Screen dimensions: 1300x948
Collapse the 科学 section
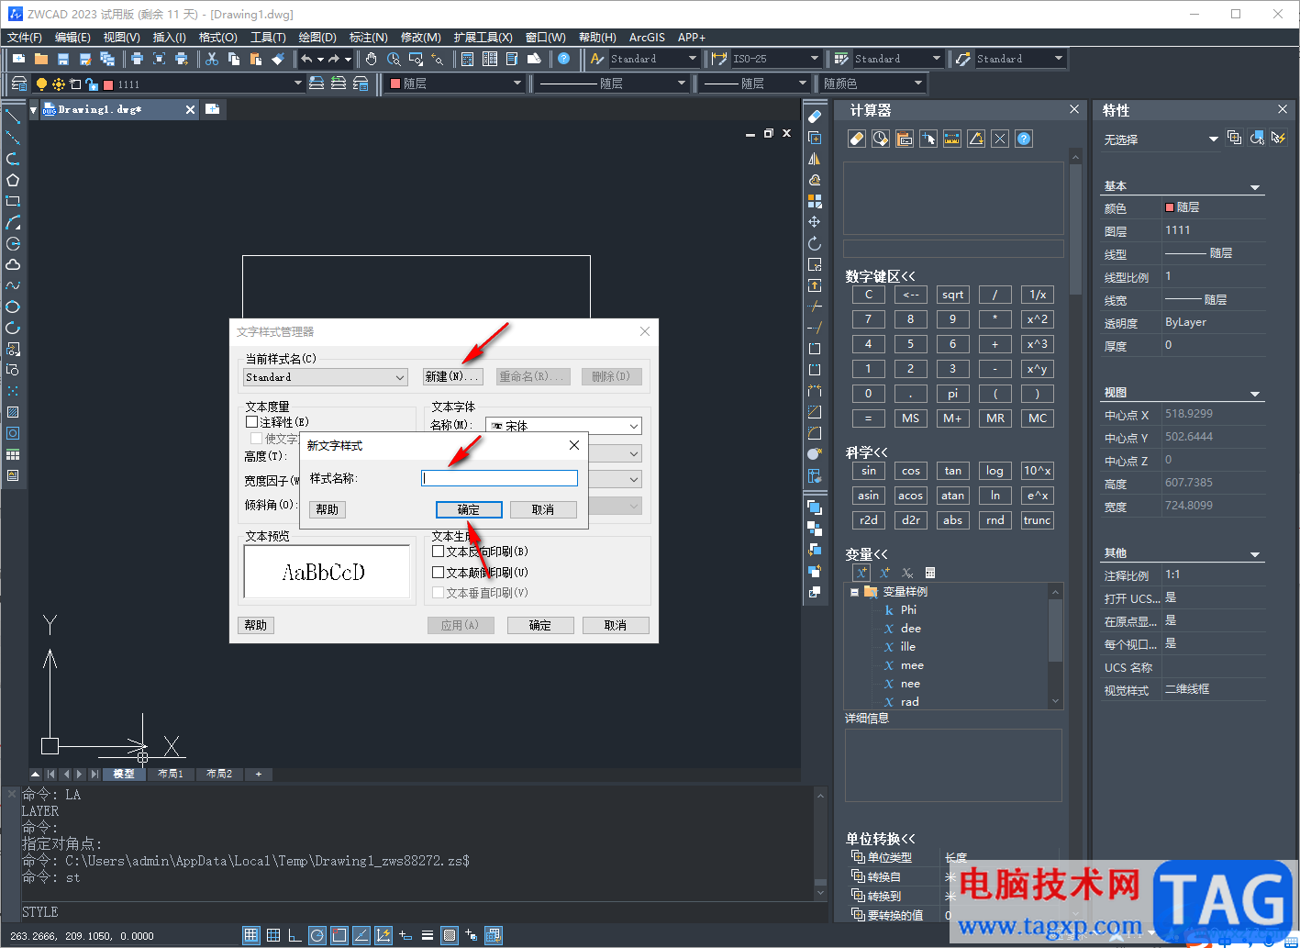pos(866,452)
